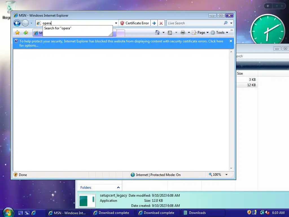Click the red Stop button

tap(161, 23)
